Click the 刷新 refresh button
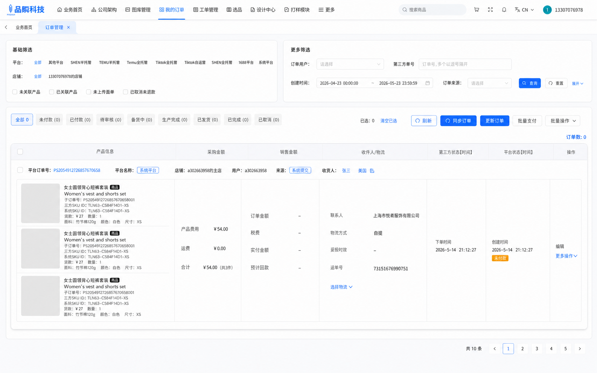Viewport: 597px width, 373px height. [424, 121]
